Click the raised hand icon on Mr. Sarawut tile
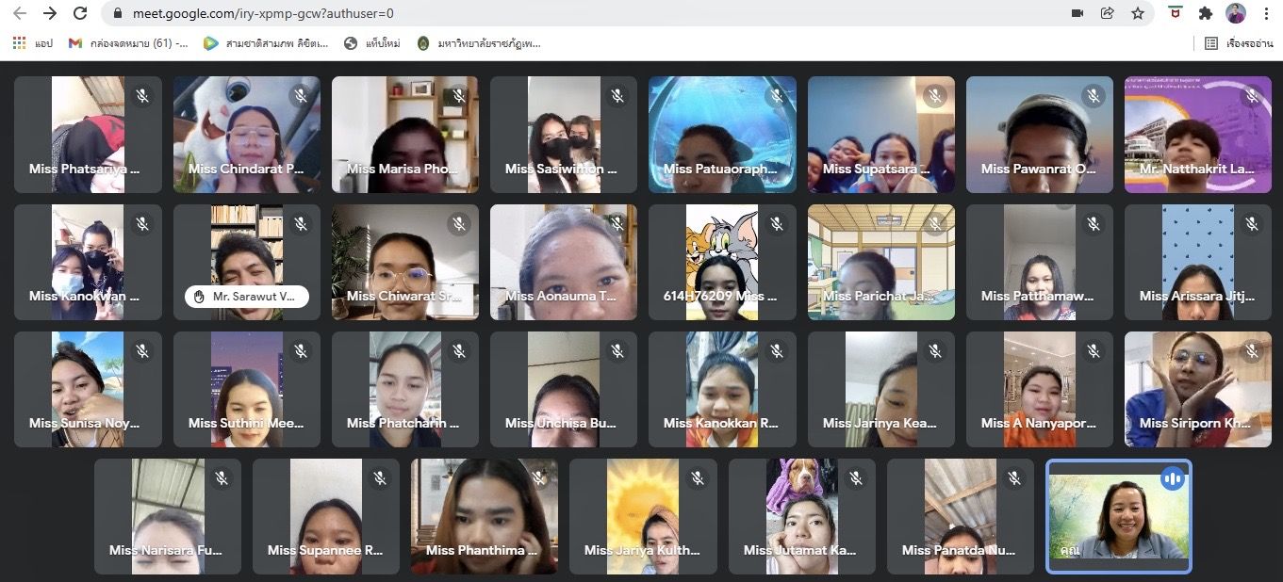This screenshot has height=582, width=1283. pos(199,296)
